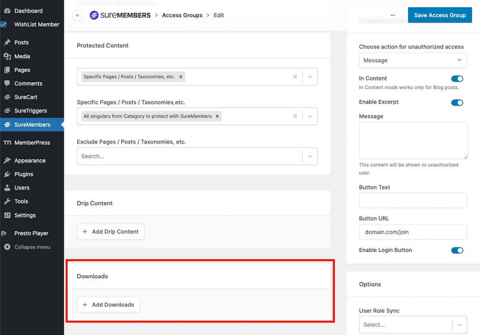Click the Drip Content section heading

click(95, 203)
